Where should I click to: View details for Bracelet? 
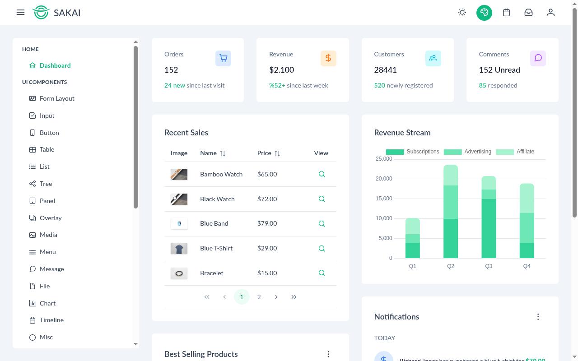click(322, 273)
